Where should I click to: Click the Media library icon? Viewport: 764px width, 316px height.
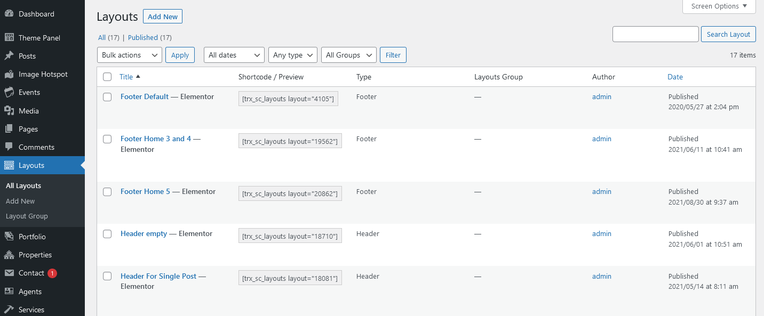click(x=9, y=111)
